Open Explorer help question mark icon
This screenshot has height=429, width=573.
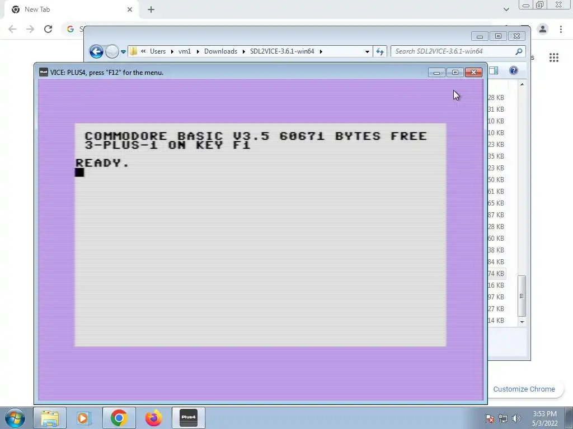point(514,70)
